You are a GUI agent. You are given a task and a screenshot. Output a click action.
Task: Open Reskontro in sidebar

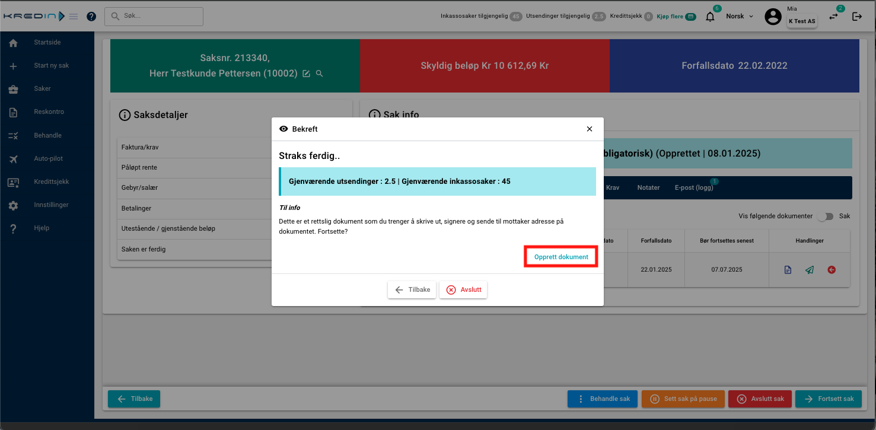click(49, 112)
